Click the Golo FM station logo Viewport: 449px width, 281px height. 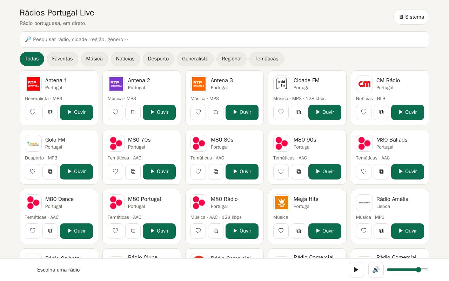pyautogui.click(x=33, y=143)
